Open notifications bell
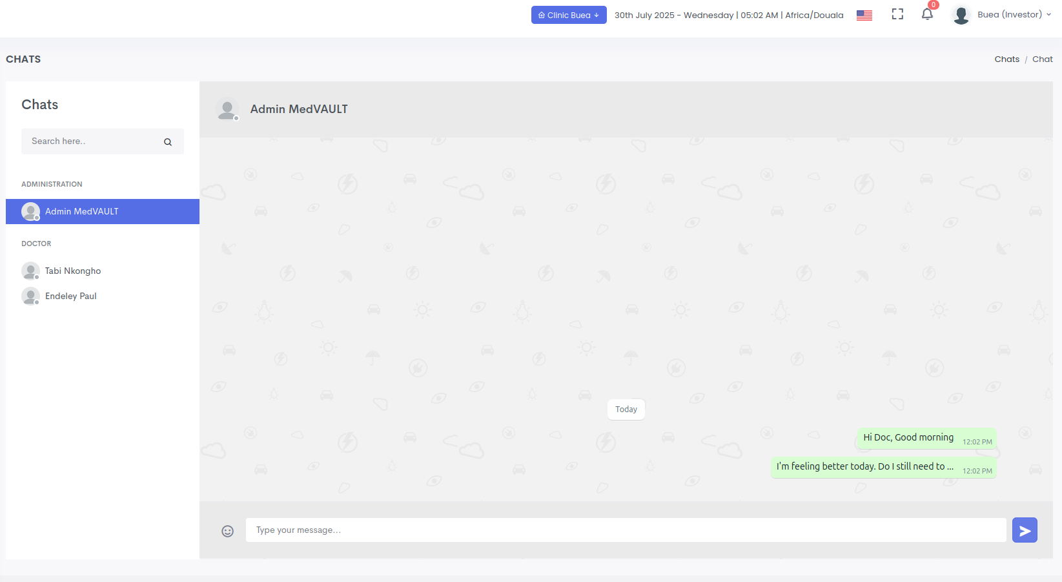The image size is (1062, 582). coord(928,14)
